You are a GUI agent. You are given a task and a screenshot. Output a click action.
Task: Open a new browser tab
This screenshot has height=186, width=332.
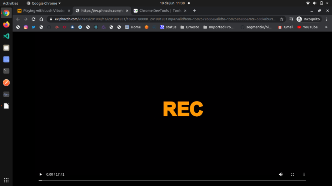tap(194, 11)
